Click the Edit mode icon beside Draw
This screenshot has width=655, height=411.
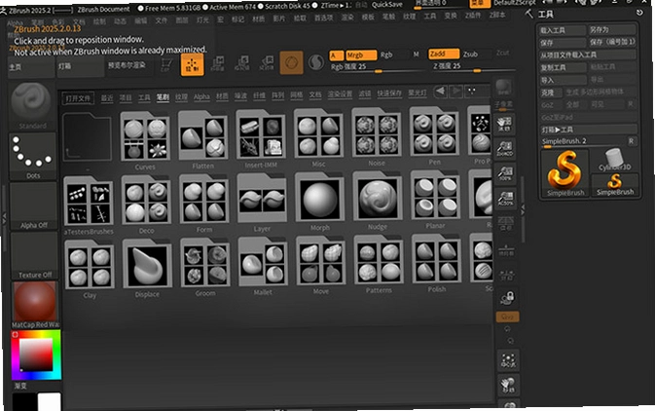(x=165, y=65)
